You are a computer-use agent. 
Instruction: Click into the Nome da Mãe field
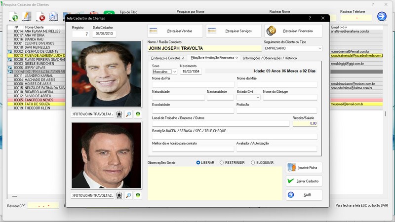click(277, 84)
